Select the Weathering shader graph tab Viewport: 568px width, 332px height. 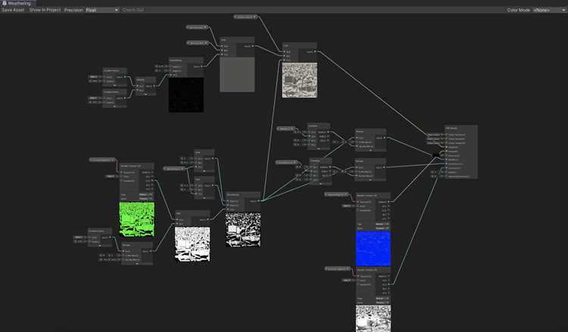pos(17,3)
